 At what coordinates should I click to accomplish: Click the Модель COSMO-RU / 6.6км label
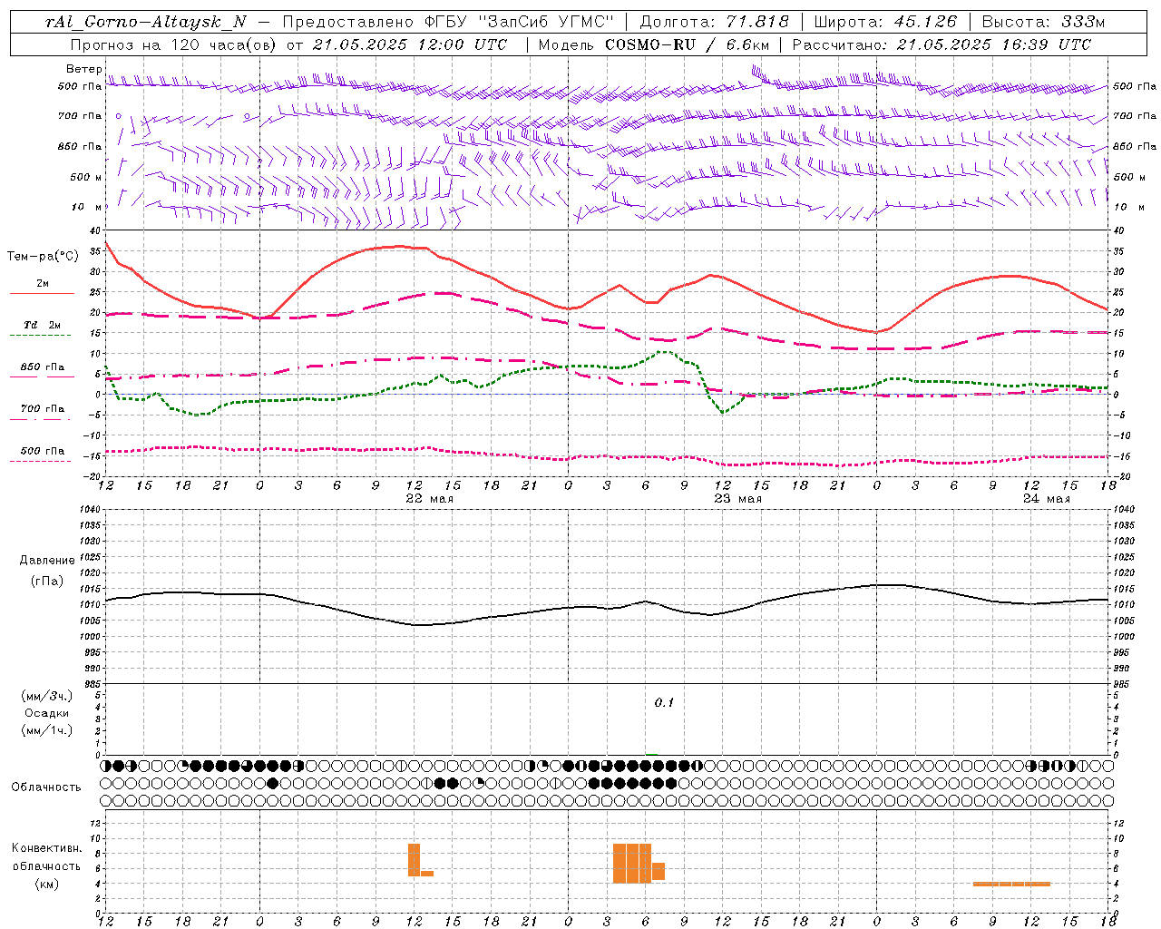click(x=654, y=44)
